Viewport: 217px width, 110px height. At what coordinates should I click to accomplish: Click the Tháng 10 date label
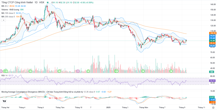point(78,107)
